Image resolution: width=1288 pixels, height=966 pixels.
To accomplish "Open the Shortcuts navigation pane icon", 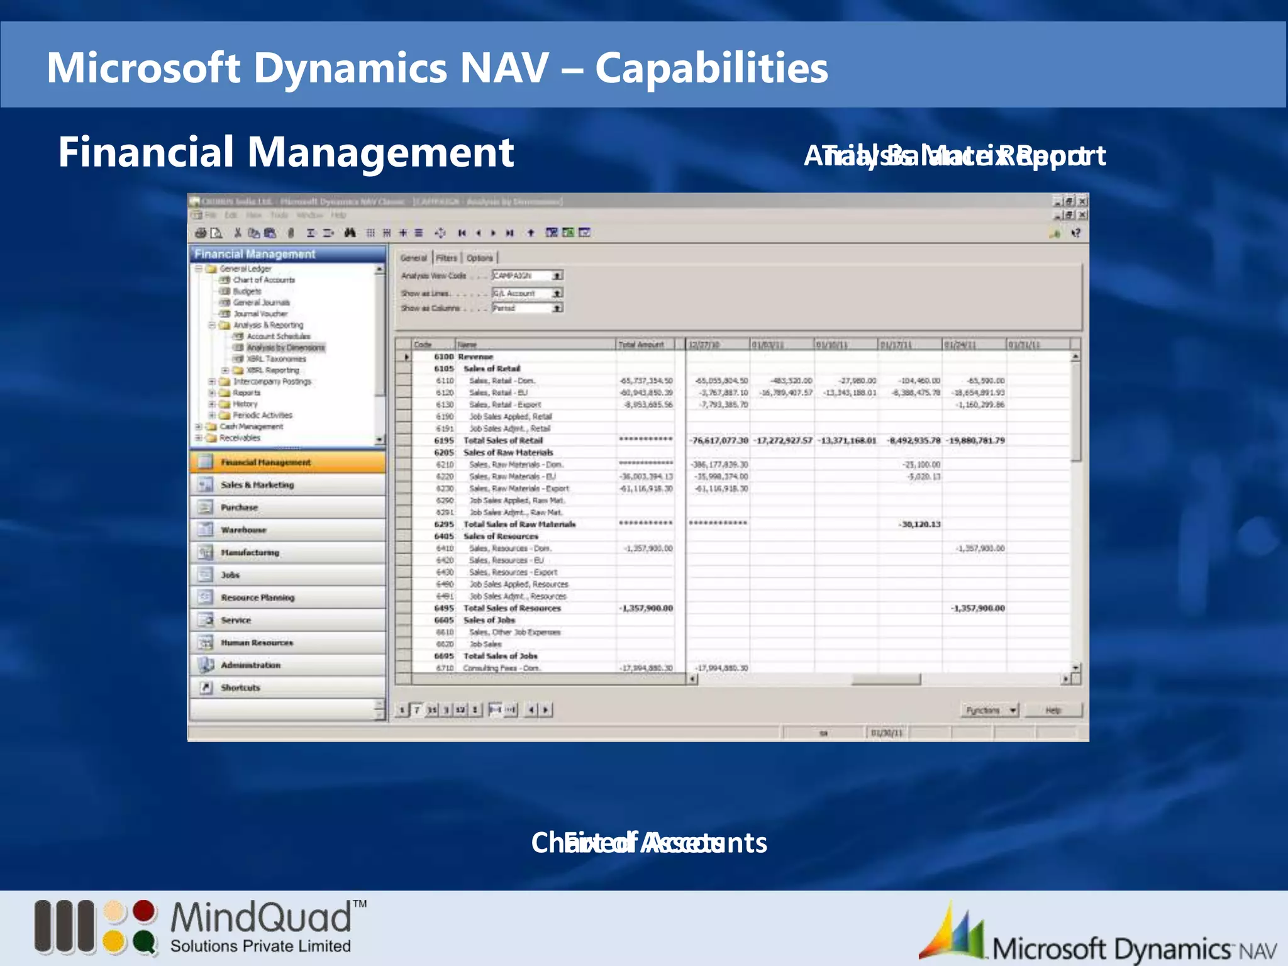I will coord(206,687).
